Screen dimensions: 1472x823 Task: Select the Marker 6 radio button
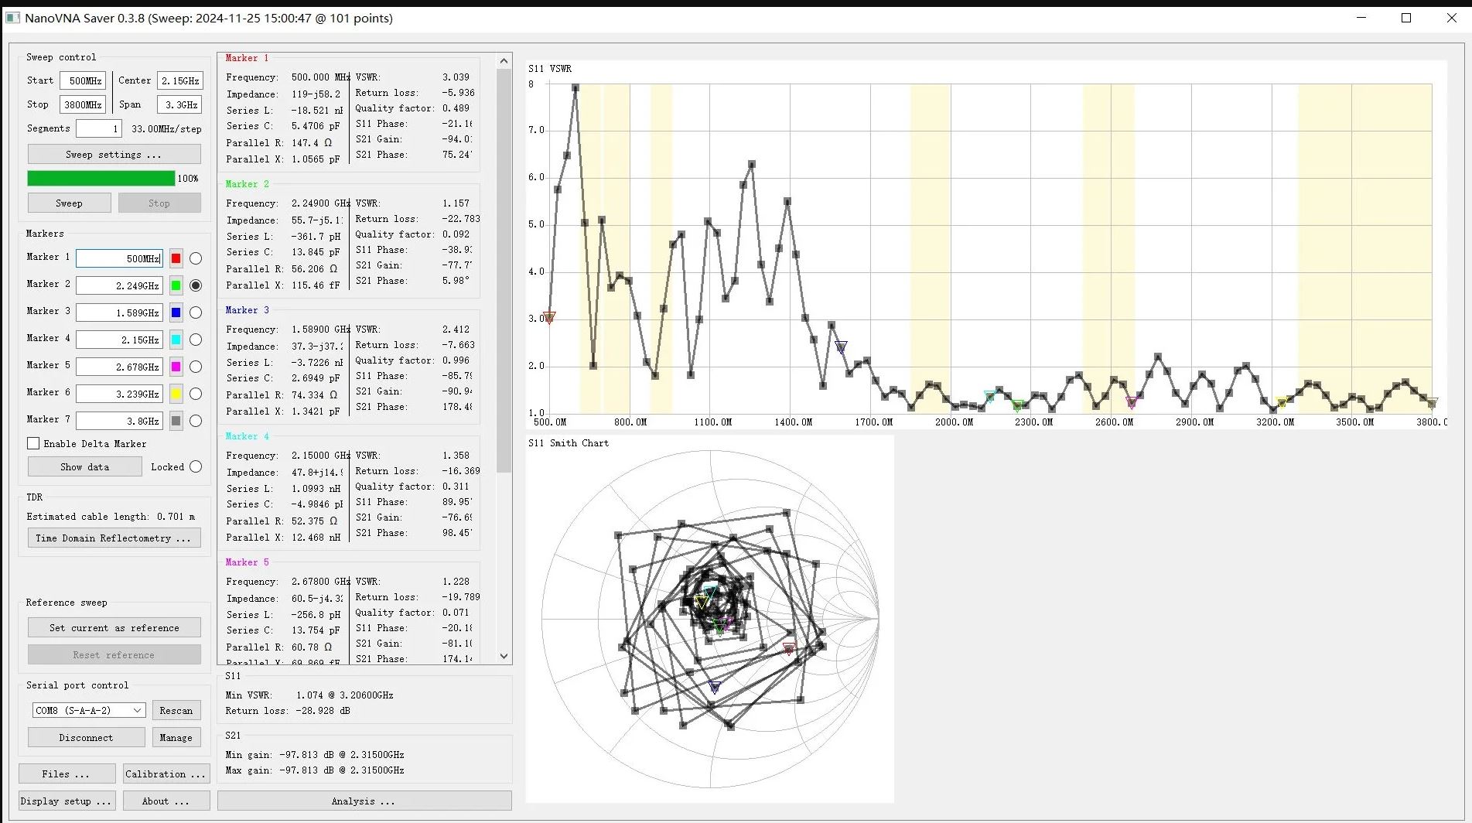coord(196,394)
